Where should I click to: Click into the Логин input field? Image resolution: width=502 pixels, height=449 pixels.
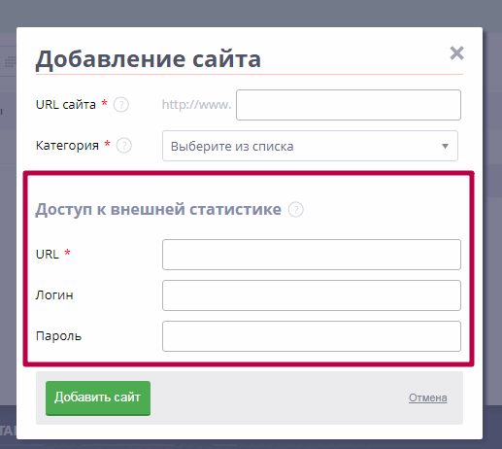tap(312, 295)
